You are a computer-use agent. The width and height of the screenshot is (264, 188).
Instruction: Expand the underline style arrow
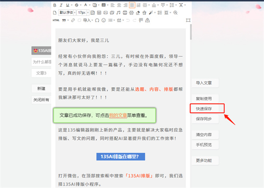(x=72, y=5)
